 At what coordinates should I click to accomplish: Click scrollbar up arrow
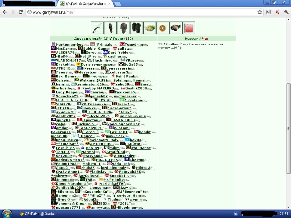click(288, 19)
